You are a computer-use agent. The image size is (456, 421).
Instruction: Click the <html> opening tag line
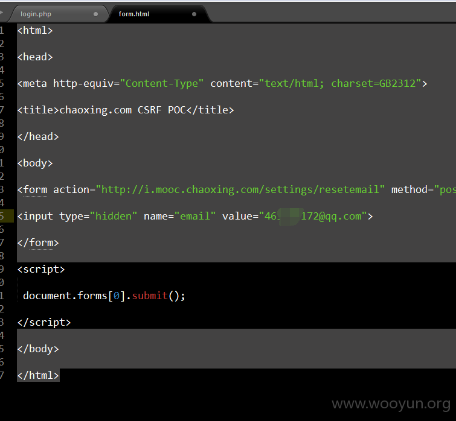click(35, 30)
